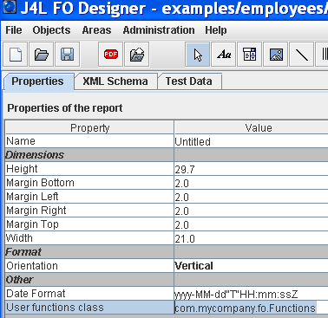Image resolution: width=328 pixels, height=318 pixels.
Task: Click the Other group header
Action: tap(89, 280)
